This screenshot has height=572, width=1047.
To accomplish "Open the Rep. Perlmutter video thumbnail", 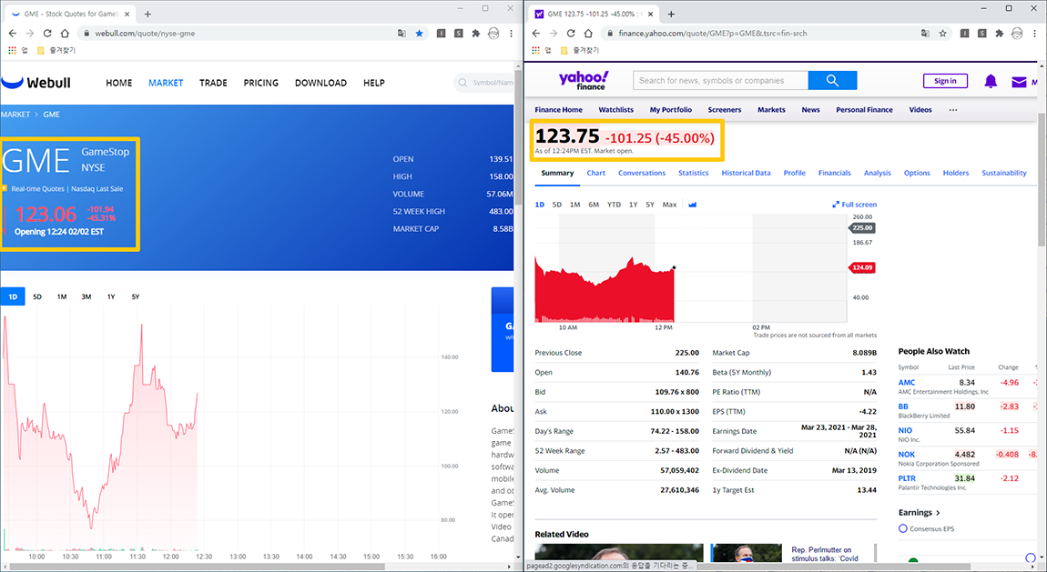I will pyautogui.click(x=746, y=553).
